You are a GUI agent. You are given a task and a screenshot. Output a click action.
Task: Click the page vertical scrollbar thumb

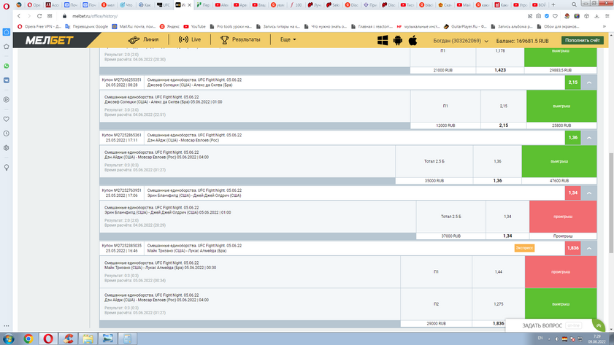(x=611, y=203)
